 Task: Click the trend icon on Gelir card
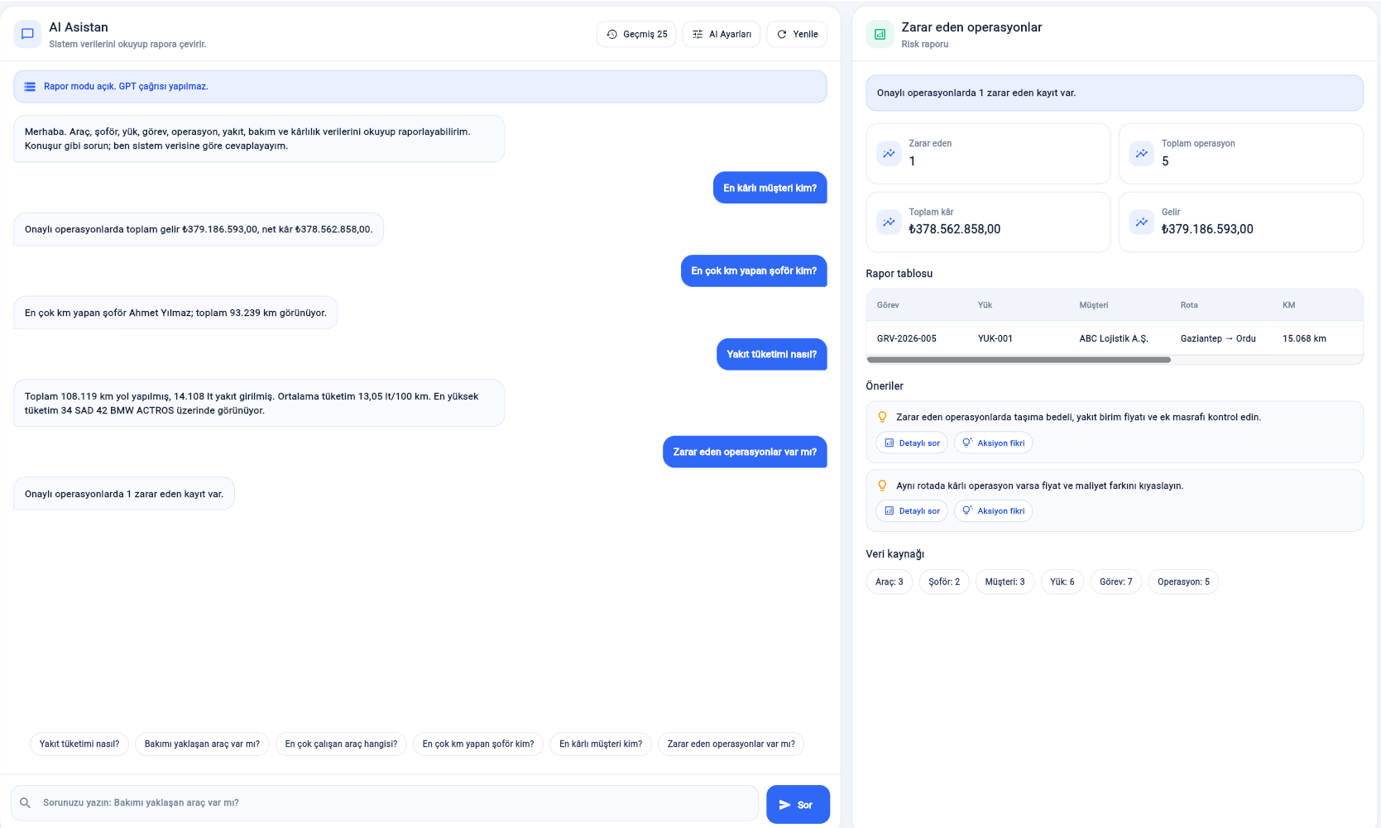[x=1142, y=222]
